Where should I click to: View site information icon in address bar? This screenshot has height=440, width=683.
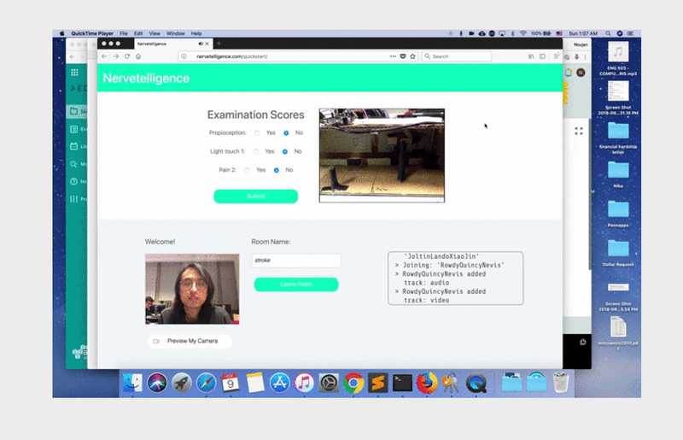point(184,56)
